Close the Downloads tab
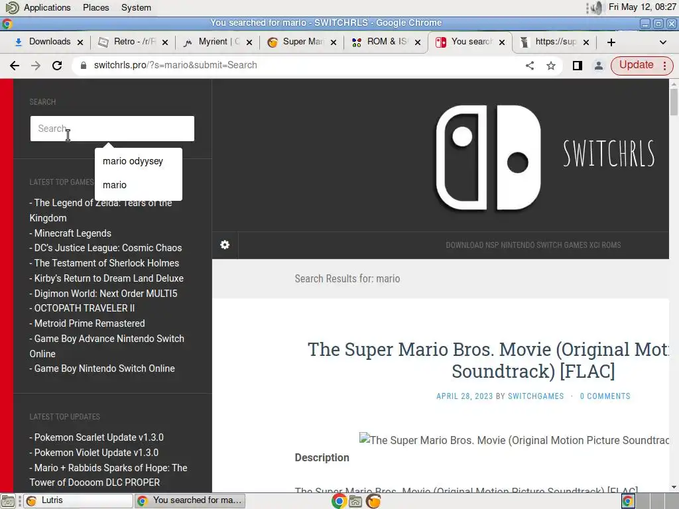 (x=80, y=42)
